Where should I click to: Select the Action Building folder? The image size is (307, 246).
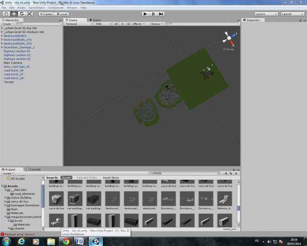tap(21, 198)
